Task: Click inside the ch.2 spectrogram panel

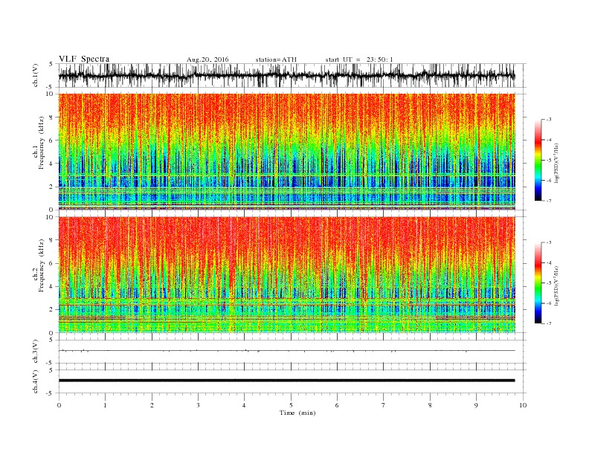Action: point(287,274)
